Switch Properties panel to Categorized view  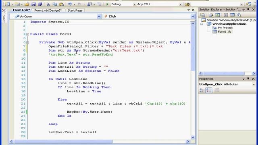(202, 90)
